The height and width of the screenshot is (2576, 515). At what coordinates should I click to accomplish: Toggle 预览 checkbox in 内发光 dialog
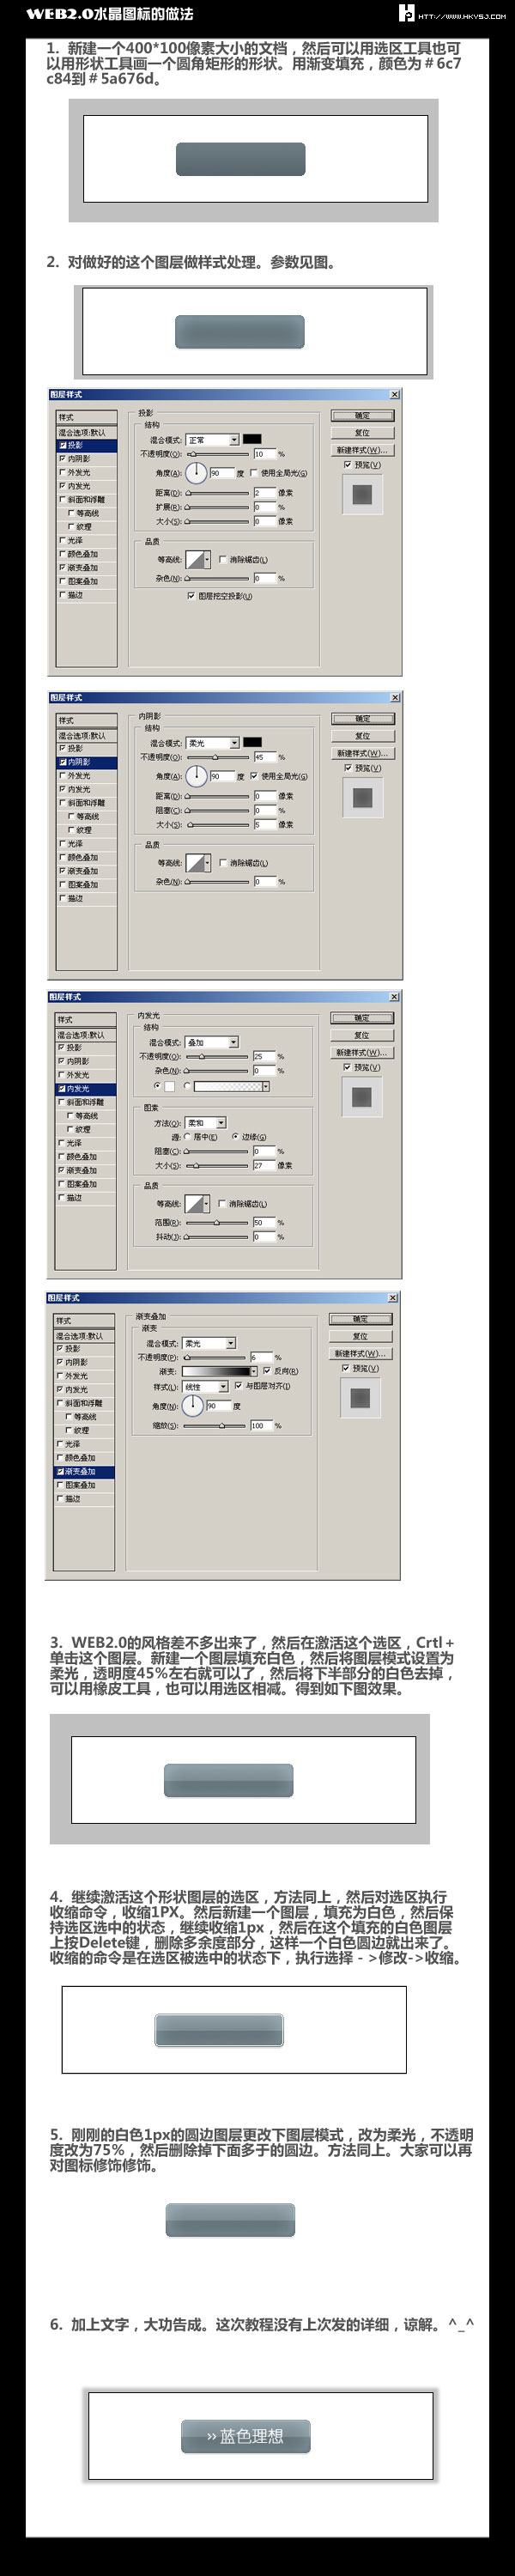tap(347, 1066)
